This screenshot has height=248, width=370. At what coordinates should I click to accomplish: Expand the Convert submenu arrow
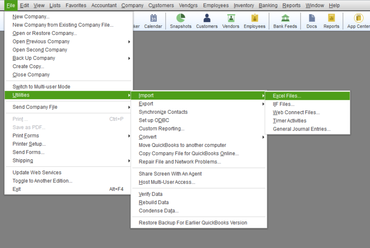(263, 137)
